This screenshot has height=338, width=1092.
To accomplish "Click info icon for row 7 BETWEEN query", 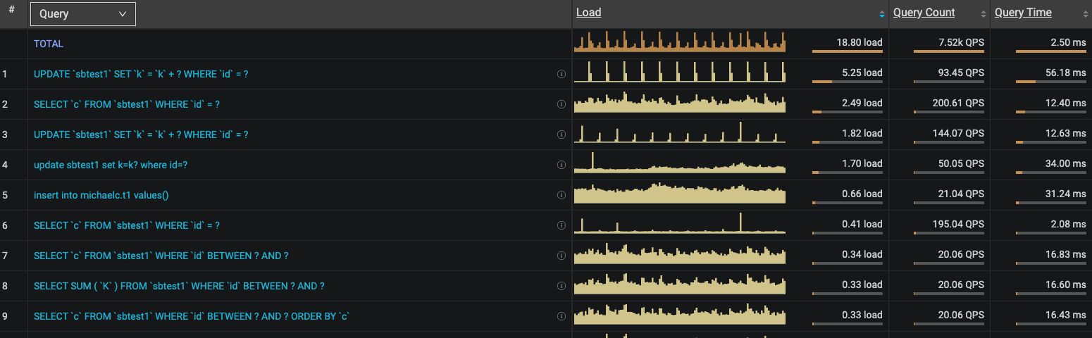I will (561, 256).
